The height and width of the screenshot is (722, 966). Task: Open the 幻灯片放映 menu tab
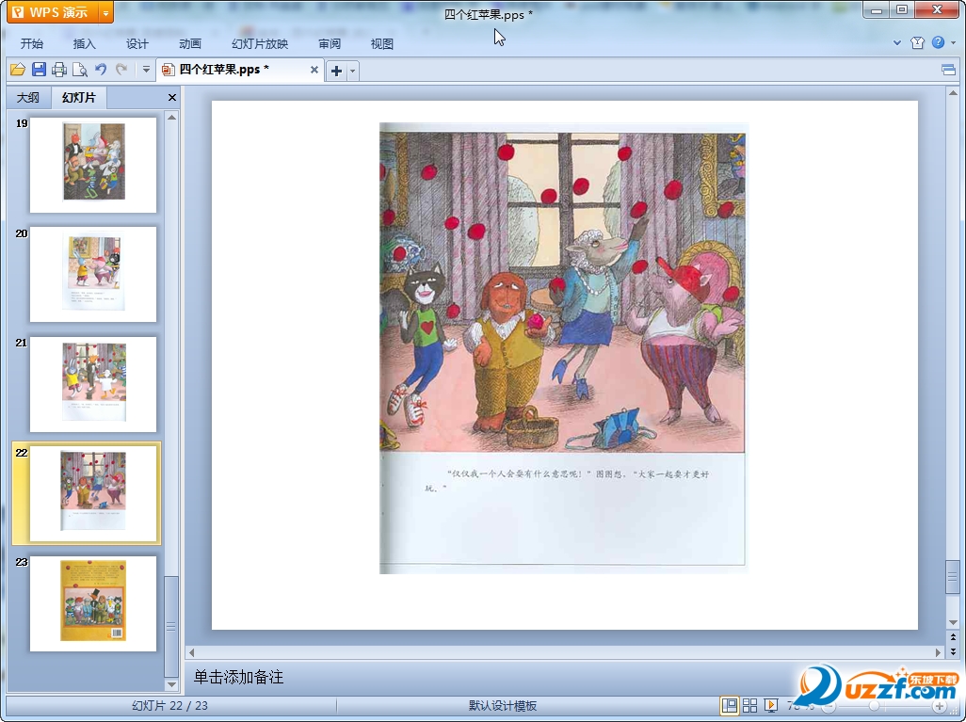pos(260,43)
